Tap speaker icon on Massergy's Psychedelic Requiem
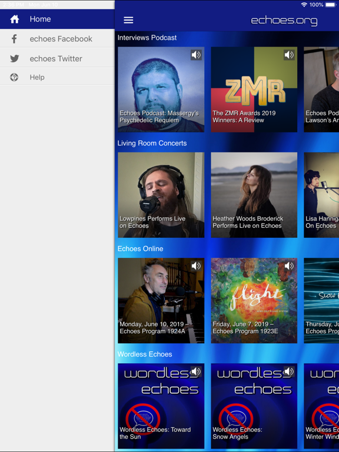This screenshot has width=339, height=452. (x=196, y=55)
